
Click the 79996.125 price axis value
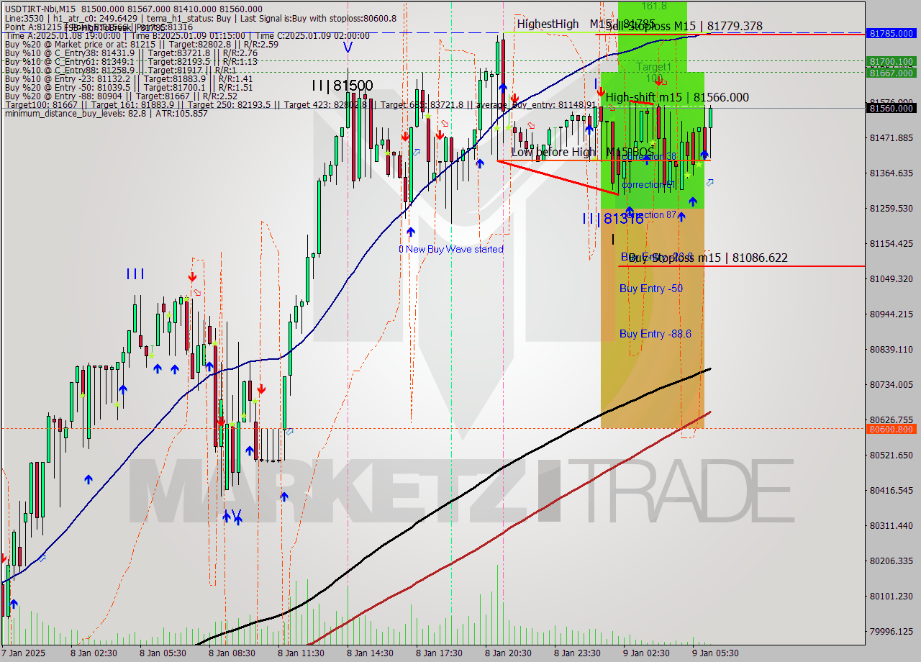[891, 631]
